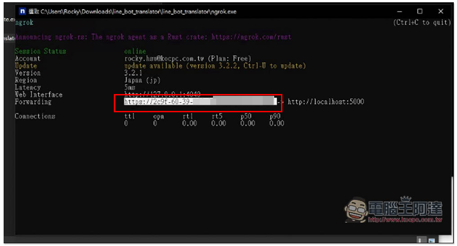Click the ngrok.exe path title text
This screenshot has width=457, height=246.
click(138, 12)
